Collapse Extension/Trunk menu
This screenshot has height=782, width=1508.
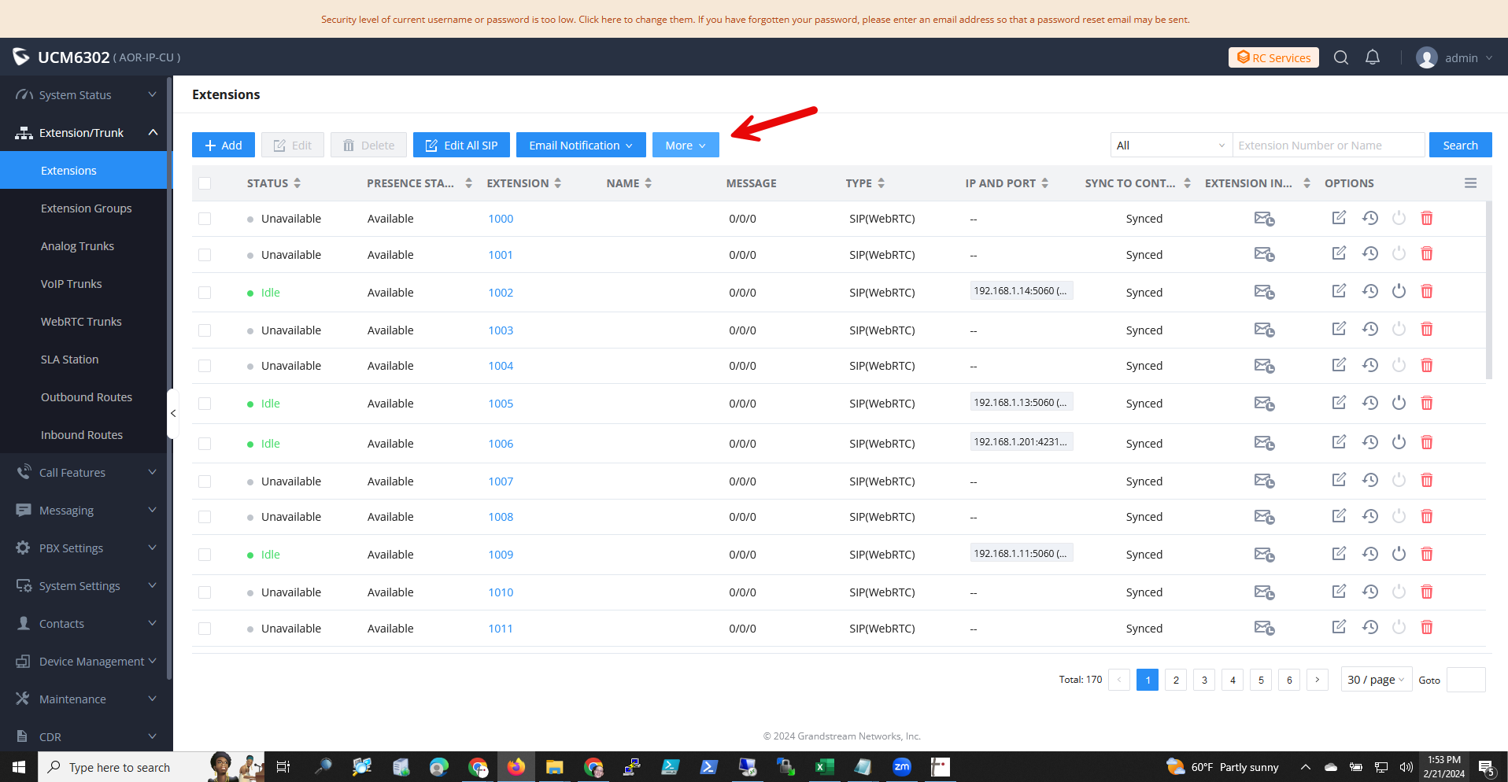coord(85,133)
